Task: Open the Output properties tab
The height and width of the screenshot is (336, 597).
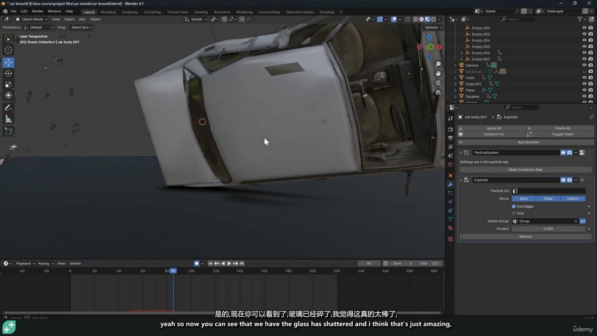Action: (x=450, y=138)
